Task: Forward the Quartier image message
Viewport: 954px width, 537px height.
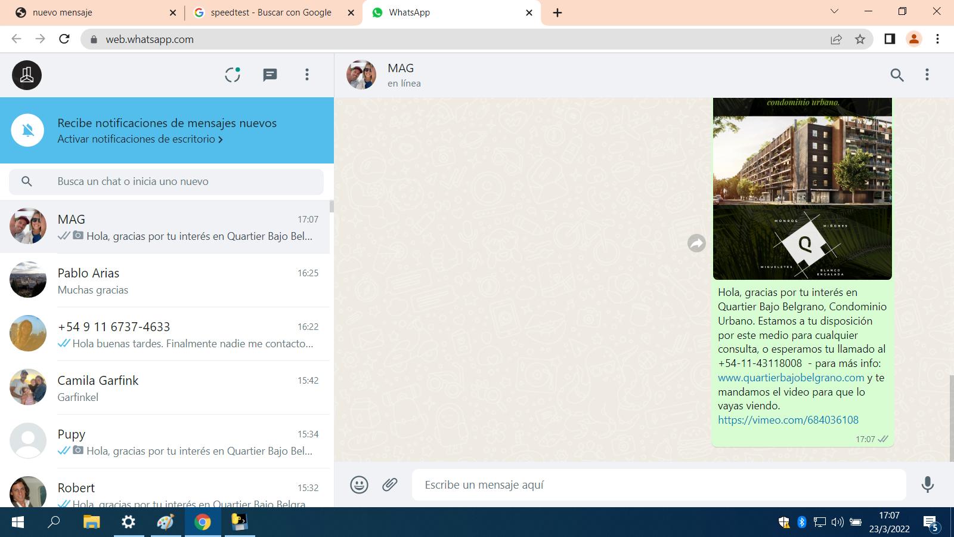Action: [x=696, y=243]
